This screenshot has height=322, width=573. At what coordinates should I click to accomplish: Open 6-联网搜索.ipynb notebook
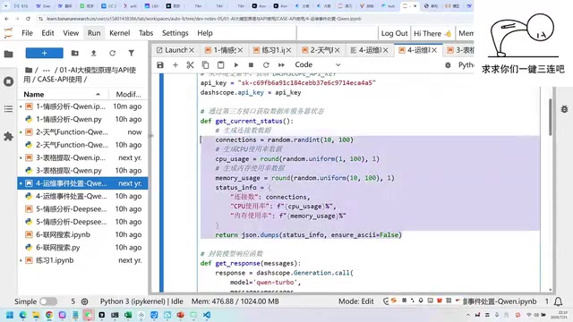coord(83,234)
